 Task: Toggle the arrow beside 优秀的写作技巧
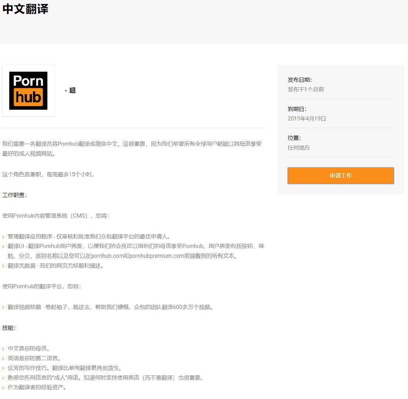[4, 368]
